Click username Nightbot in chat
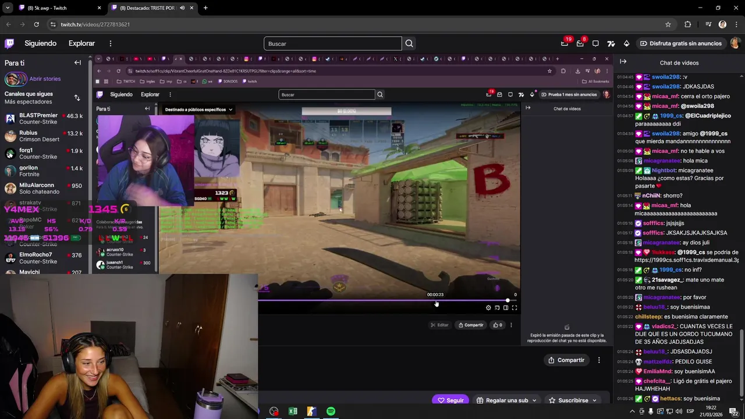Viewport: 745px width, 419px height. coord(664,171)
